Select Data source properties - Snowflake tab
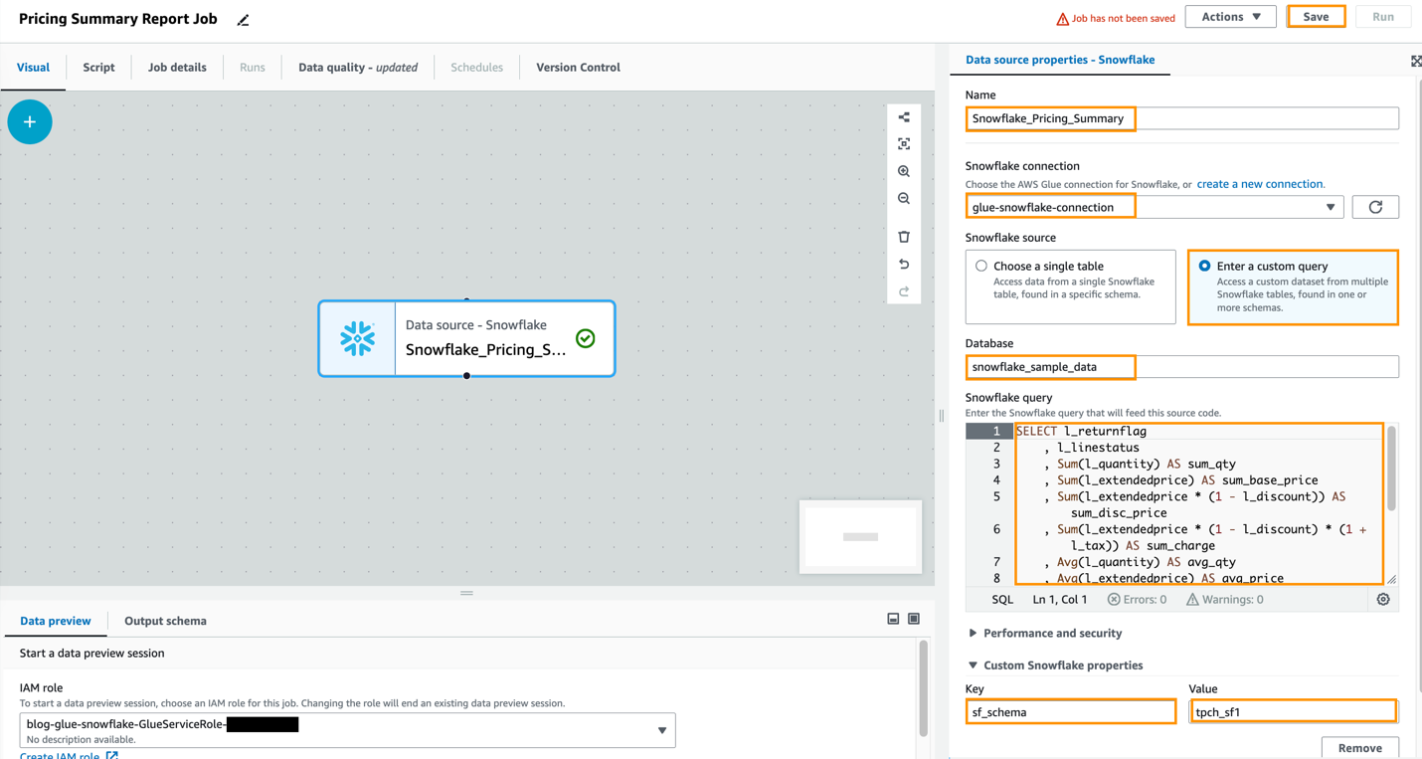 coord(1060,60)
